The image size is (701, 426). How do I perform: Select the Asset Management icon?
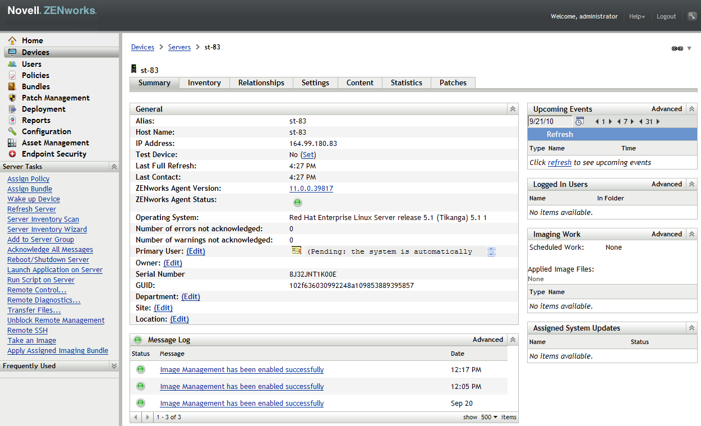coord(11,142)
